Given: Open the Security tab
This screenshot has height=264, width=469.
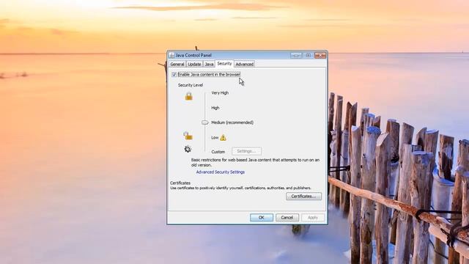Looking at the screenshot, I should tap(224, 64).
